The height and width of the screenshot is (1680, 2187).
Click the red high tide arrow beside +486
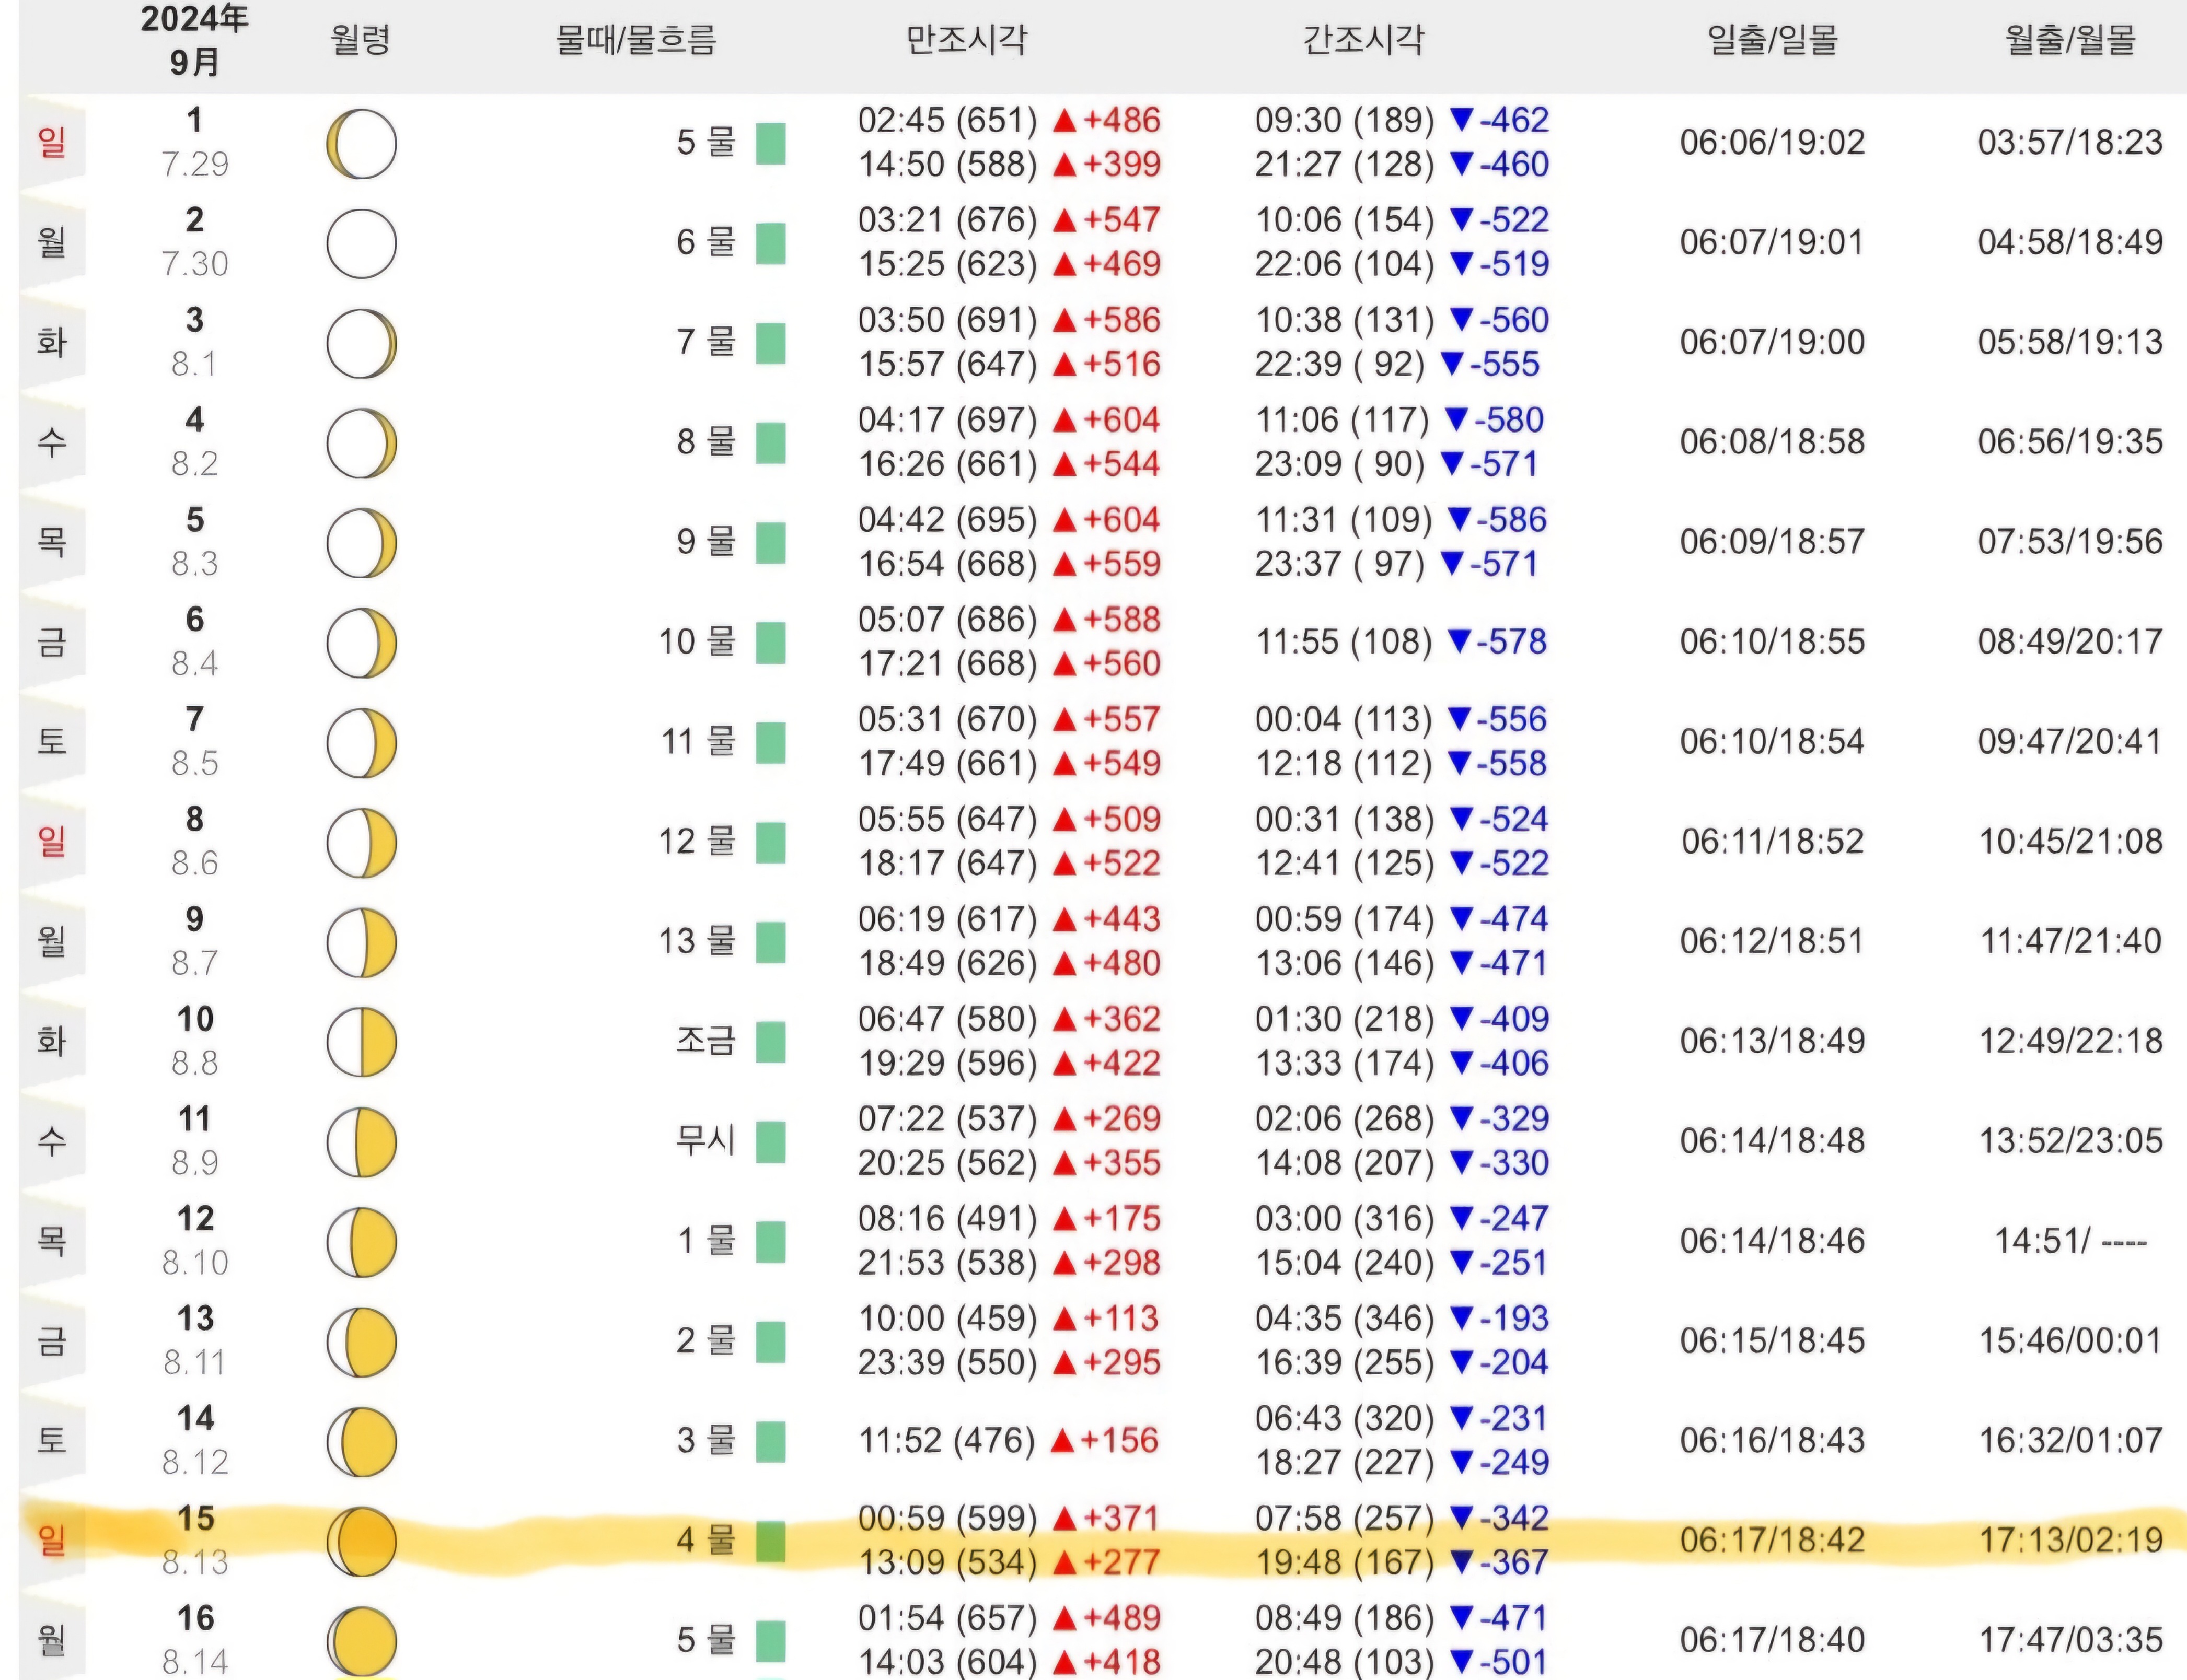[x=1064, y=121]
